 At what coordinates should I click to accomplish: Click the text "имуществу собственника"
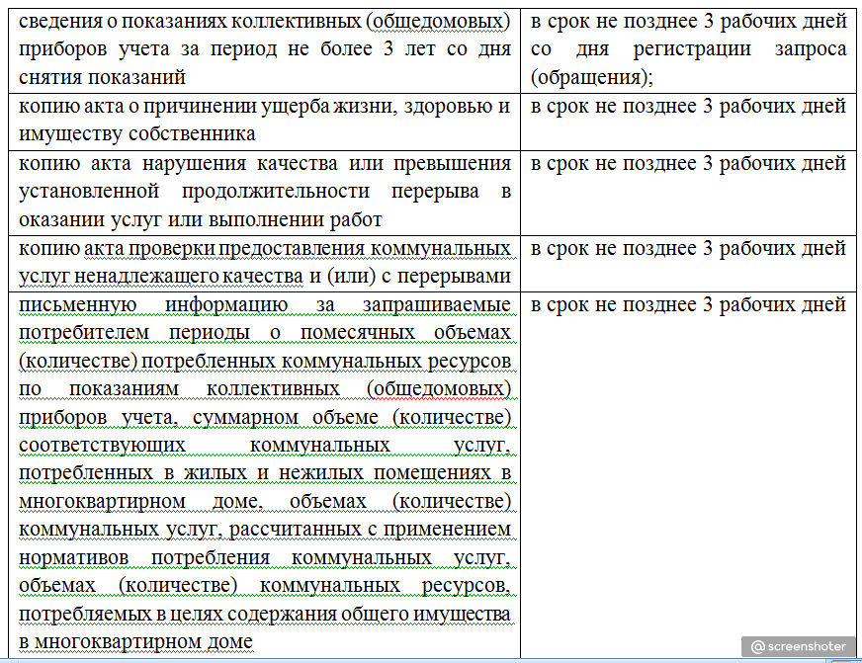[x=136, y=134]
